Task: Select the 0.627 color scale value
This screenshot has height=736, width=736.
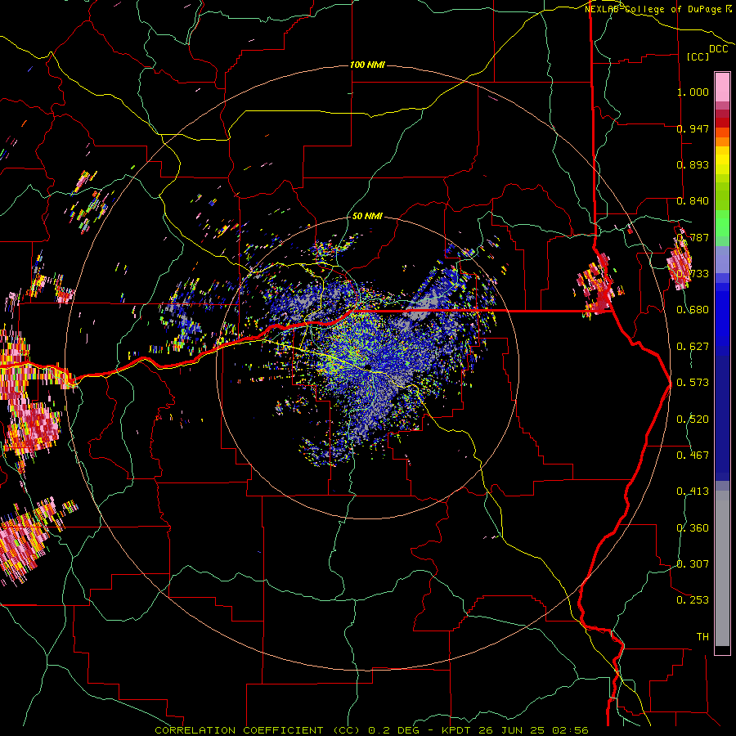Action: pos(693,347)
